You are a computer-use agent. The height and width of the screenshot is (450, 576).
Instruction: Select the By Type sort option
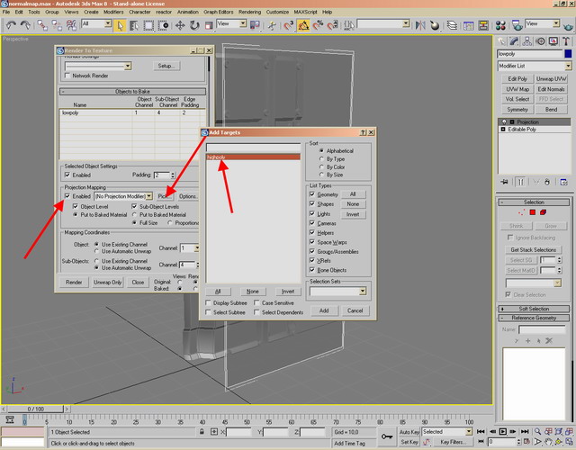click(x=320, y=158)
